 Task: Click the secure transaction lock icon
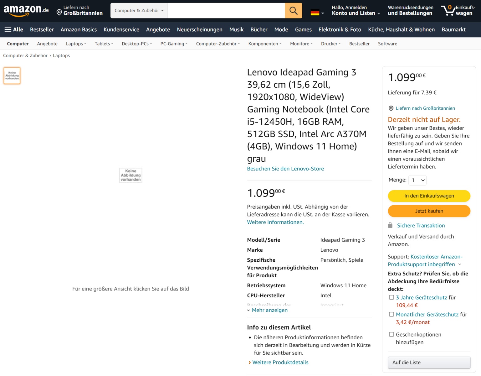pyautogui.click(x=390, y=225)
